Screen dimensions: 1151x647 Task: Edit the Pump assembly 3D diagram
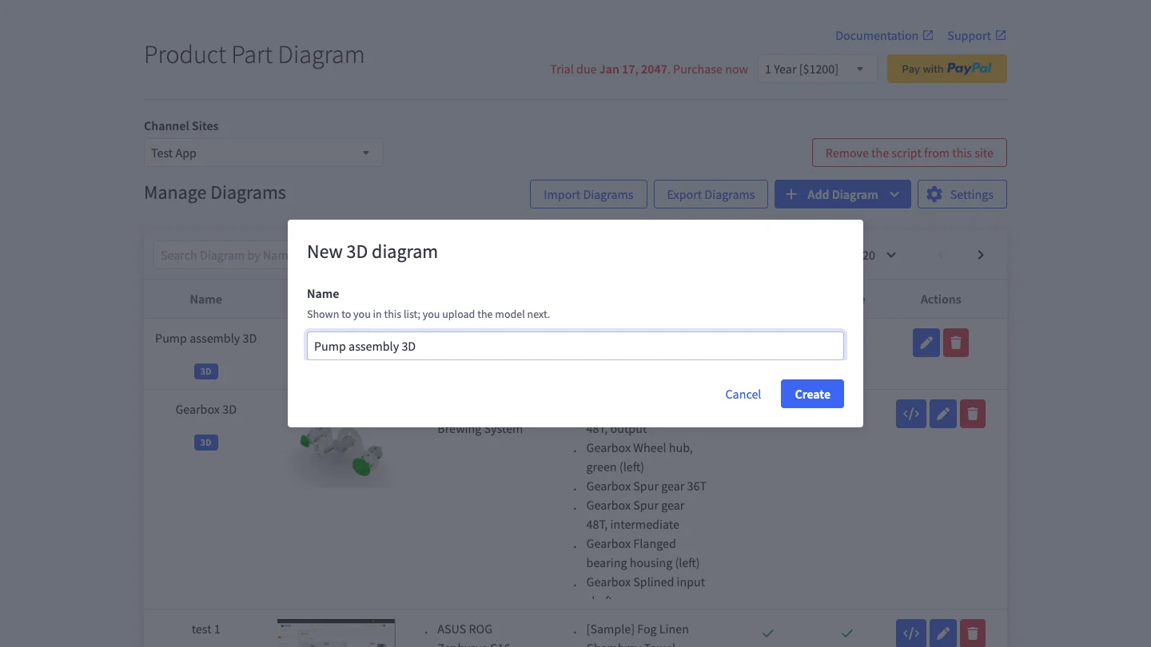pyautogui.click(x=926, y=343)
